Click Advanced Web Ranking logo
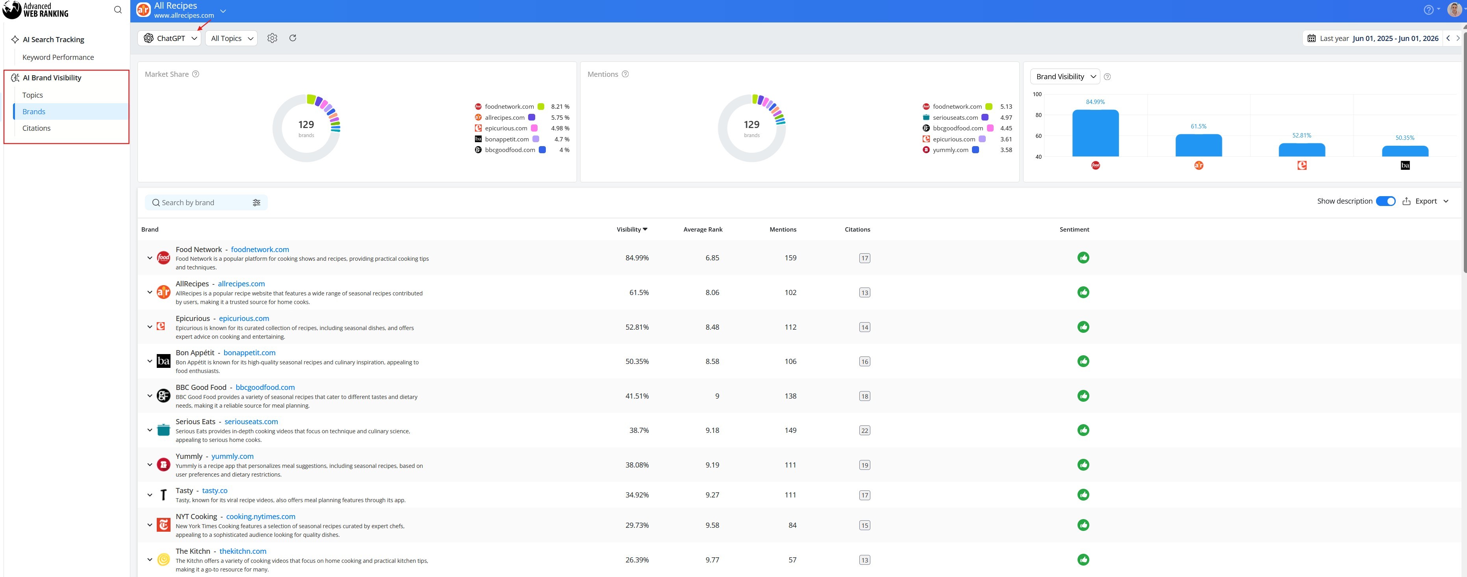The height and width of the screenshot is (577, 1467). (35, 10)
